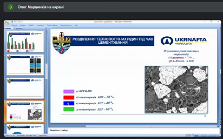This screenshot has height=139, width=223.
Task: Click the university emblem on the slide
Action: click(x=62, y=43)
